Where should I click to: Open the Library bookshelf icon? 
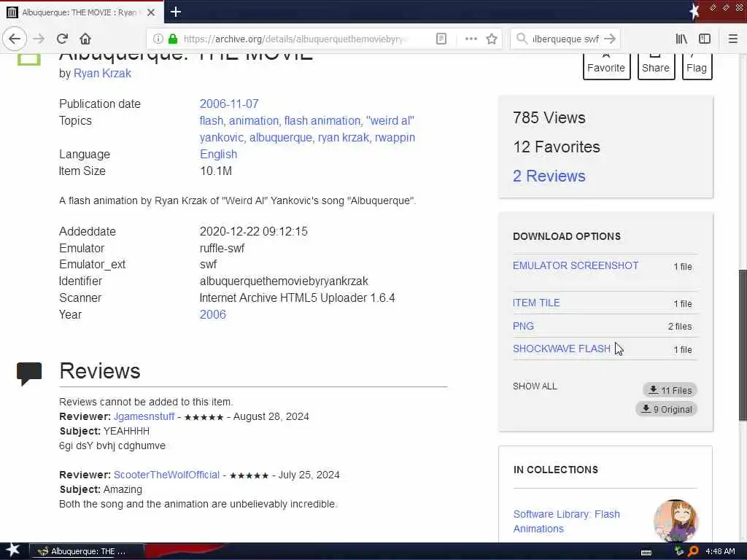tap(681, 39)
